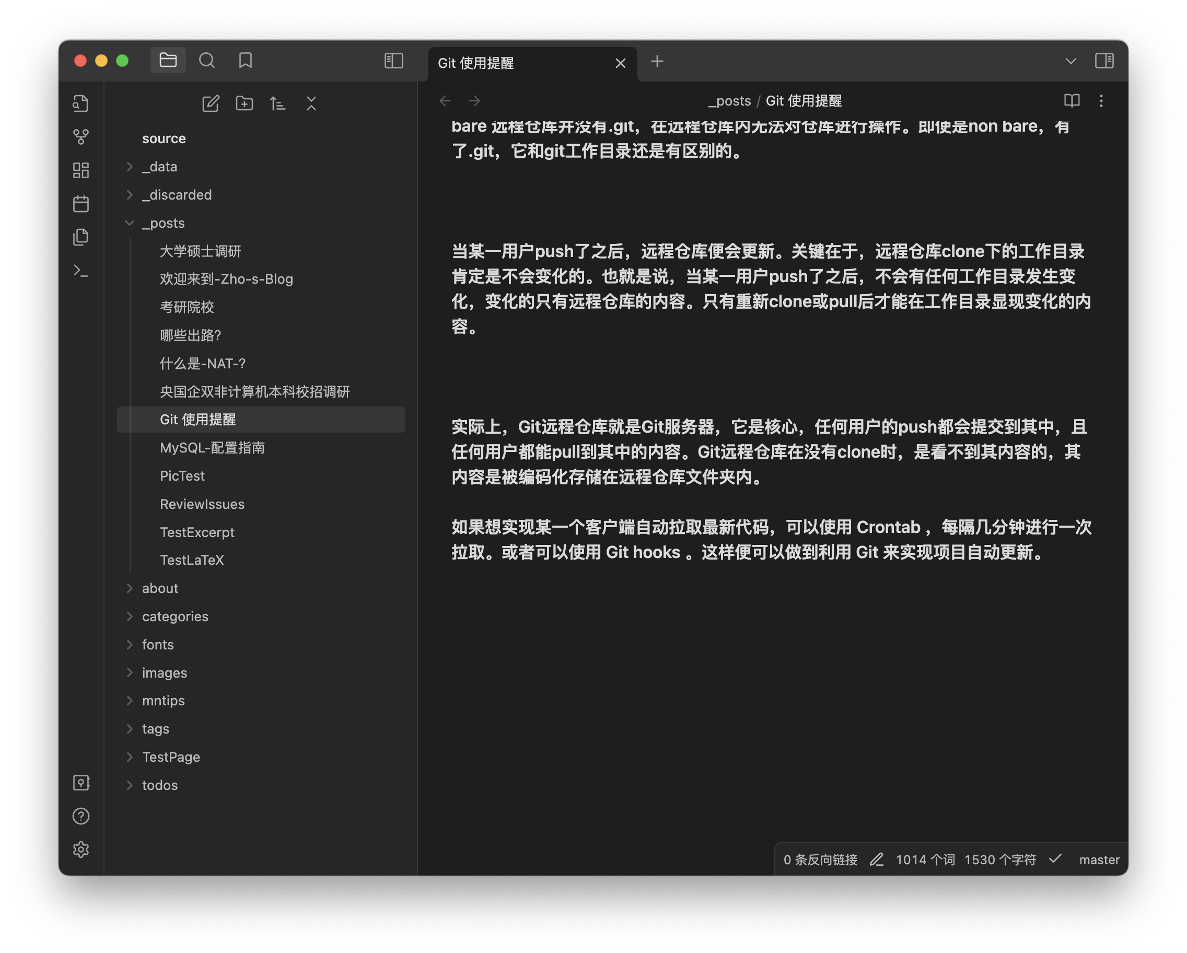1187x953 pixels.
Task: Switch to reading view with book icon
Action: coord(1072,101)
